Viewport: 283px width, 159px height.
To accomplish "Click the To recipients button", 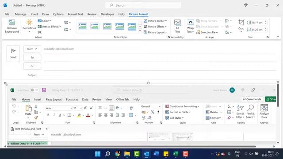I will click(x=32, y=57).
